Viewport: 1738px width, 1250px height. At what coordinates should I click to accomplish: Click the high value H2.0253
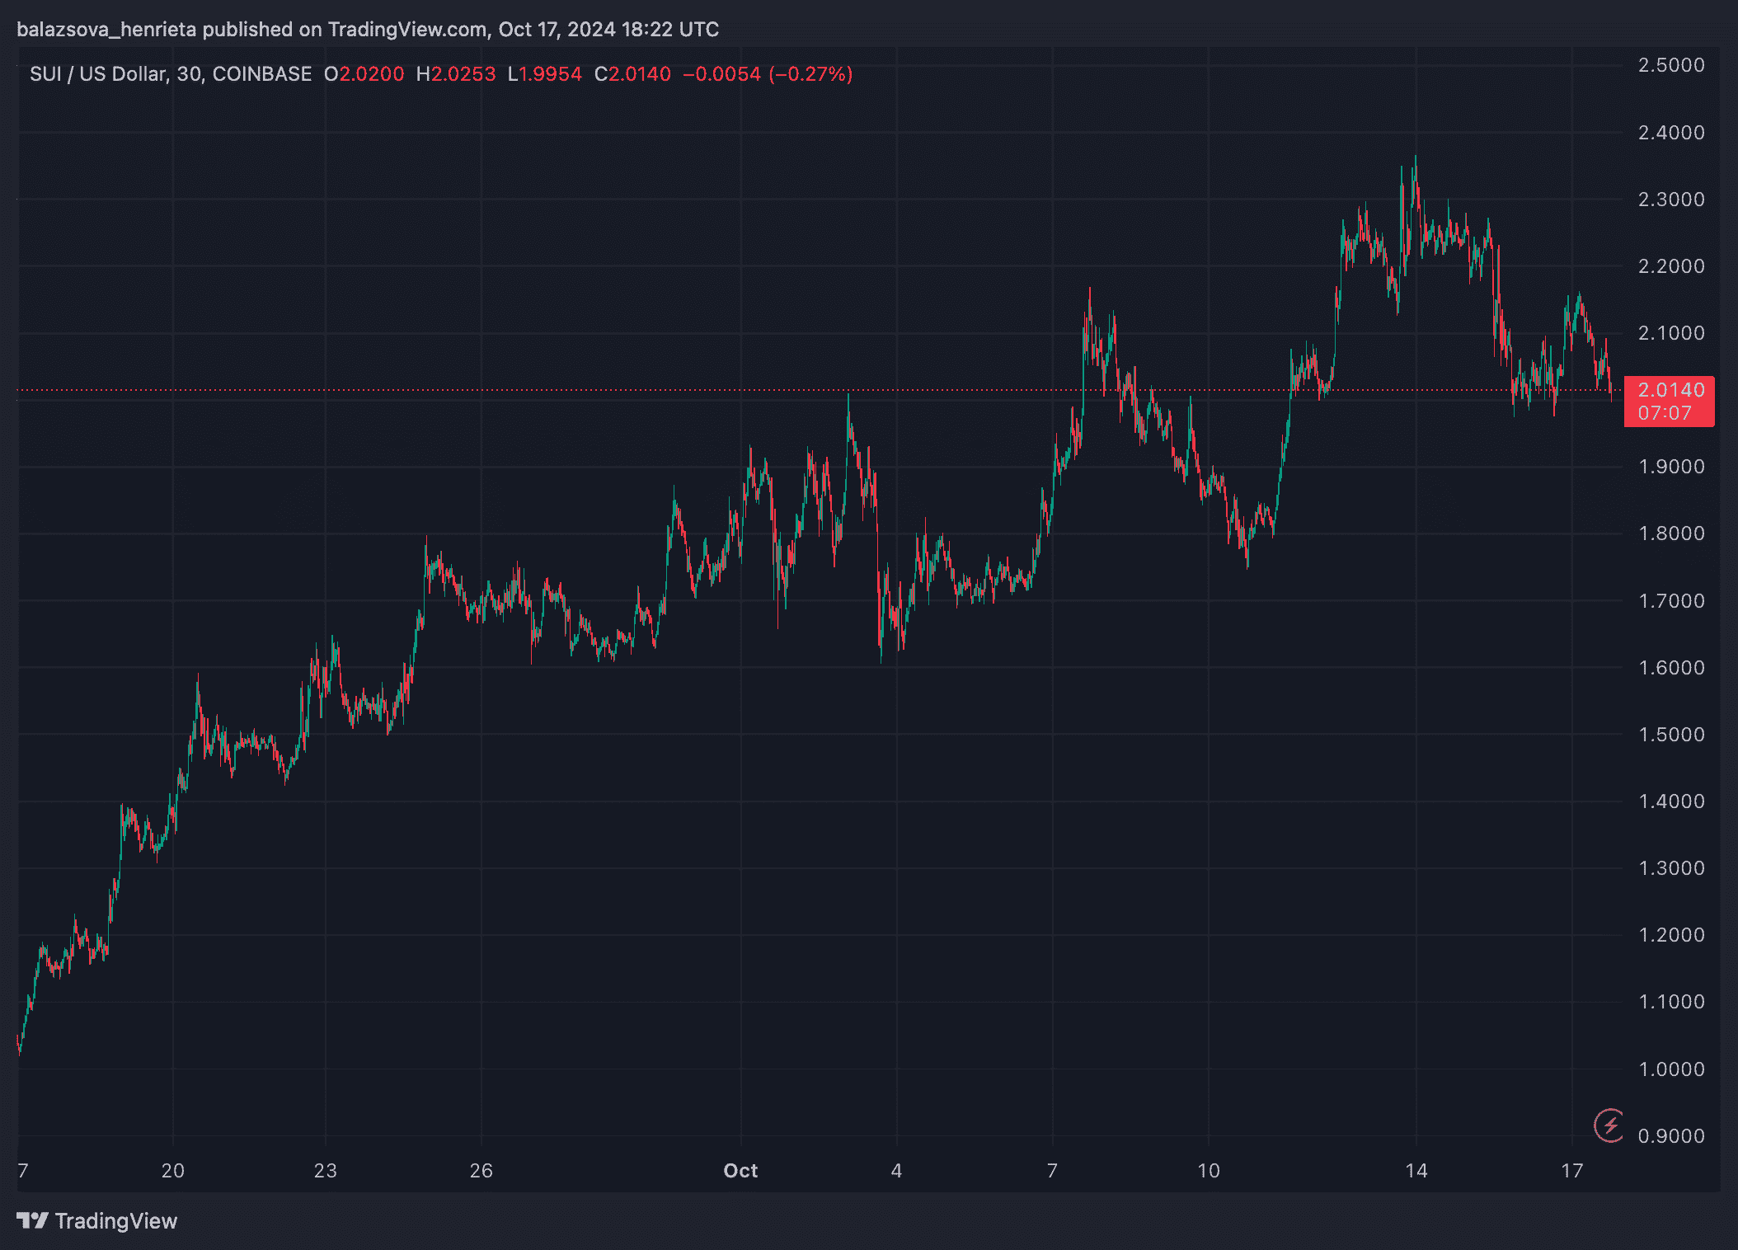pyautogui.click(x=456, y=74)
